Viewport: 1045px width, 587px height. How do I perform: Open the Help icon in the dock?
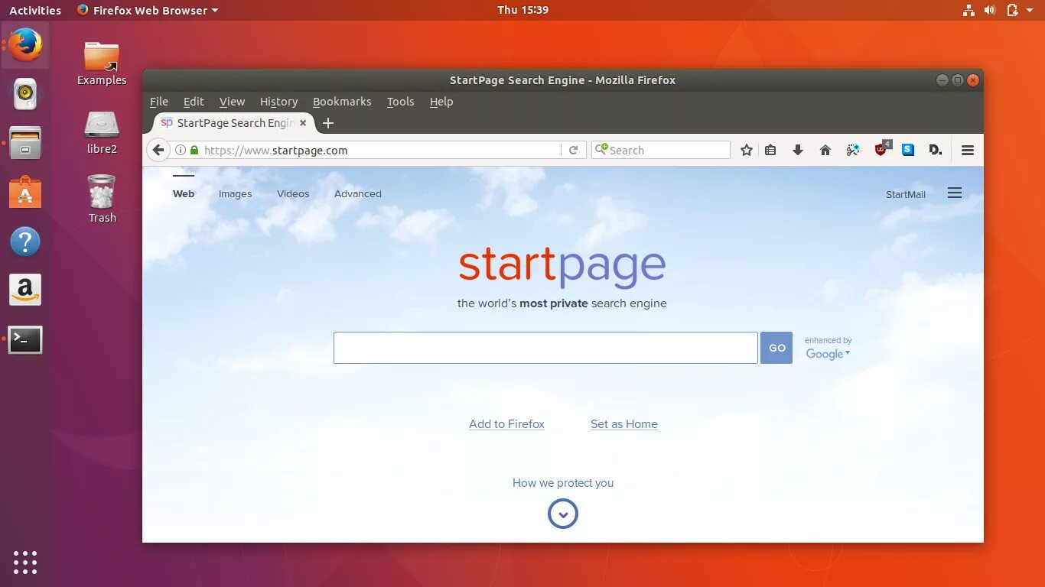[x=25, y=242]
